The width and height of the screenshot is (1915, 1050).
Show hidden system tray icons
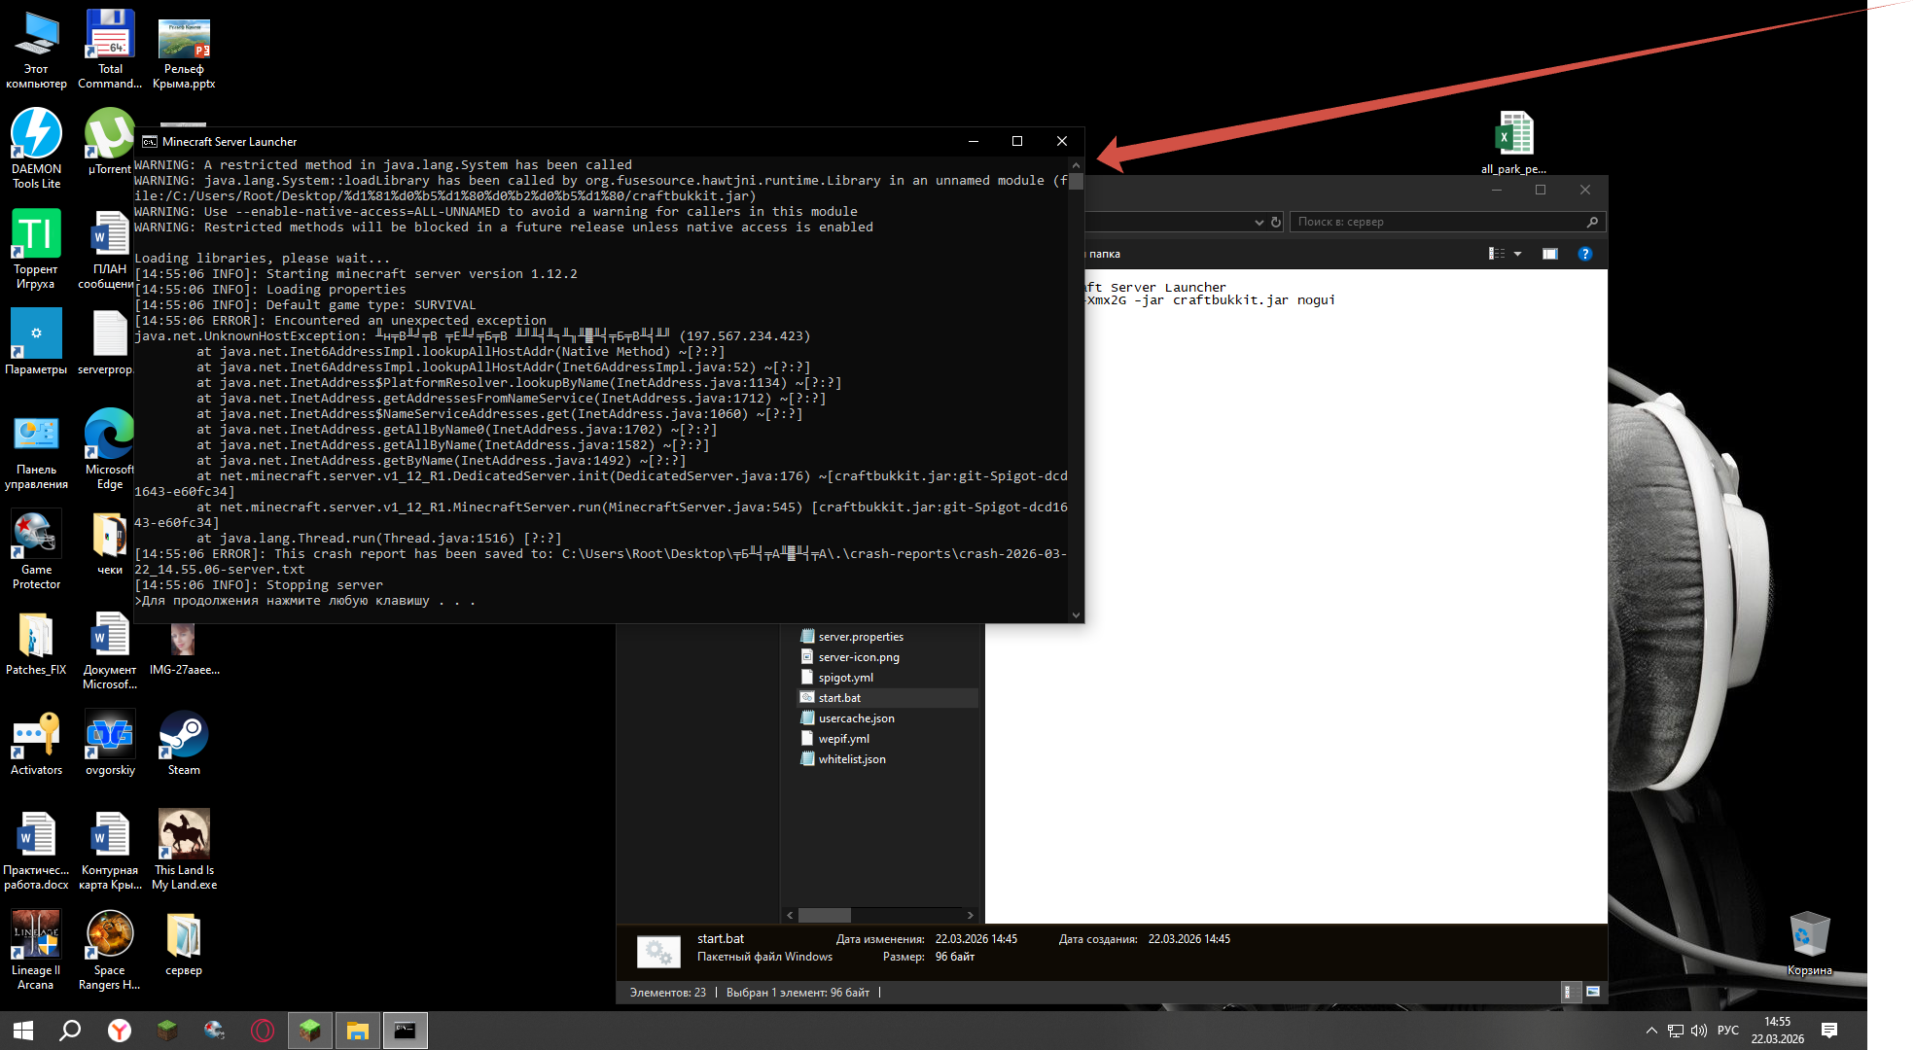[1651, 1031]
